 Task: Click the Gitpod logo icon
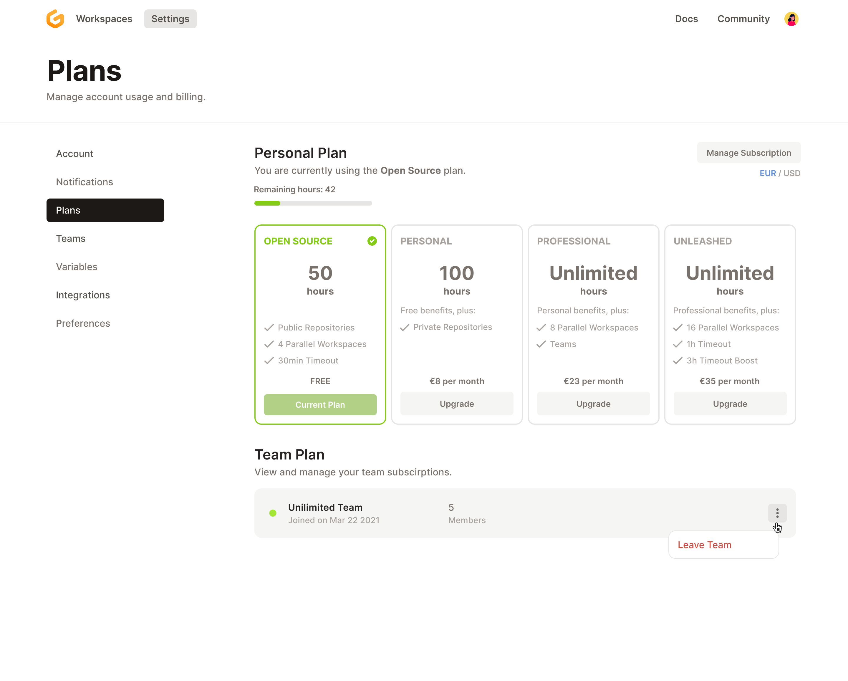[55, 19]
